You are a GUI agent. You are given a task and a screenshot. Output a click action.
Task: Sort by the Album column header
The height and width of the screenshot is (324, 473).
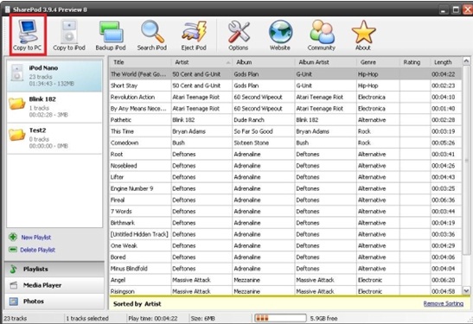click(264, 62)
